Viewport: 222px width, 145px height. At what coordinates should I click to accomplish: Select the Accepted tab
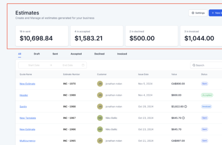[76, 54]
